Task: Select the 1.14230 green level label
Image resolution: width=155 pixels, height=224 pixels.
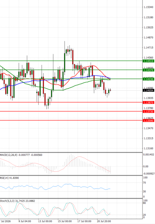Action: [x=149, y=79]
